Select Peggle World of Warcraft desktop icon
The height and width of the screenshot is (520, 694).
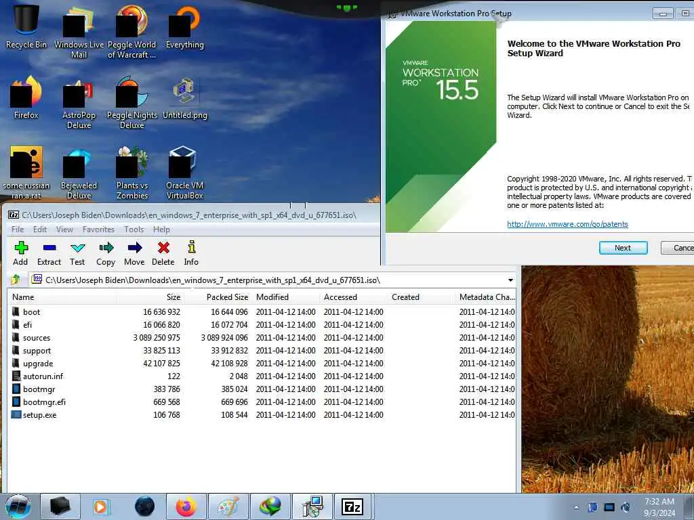131,32
